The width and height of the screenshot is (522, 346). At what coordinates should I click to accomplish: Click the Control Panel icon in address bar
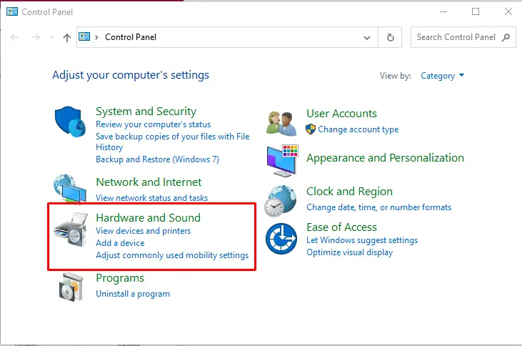coord(84,36)
